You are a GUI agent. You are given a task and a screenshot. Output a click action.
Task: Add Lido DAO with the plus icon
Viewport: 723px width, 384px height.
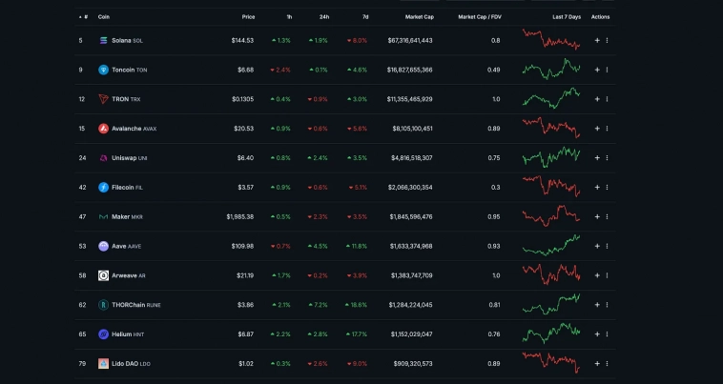click(597, 364)
